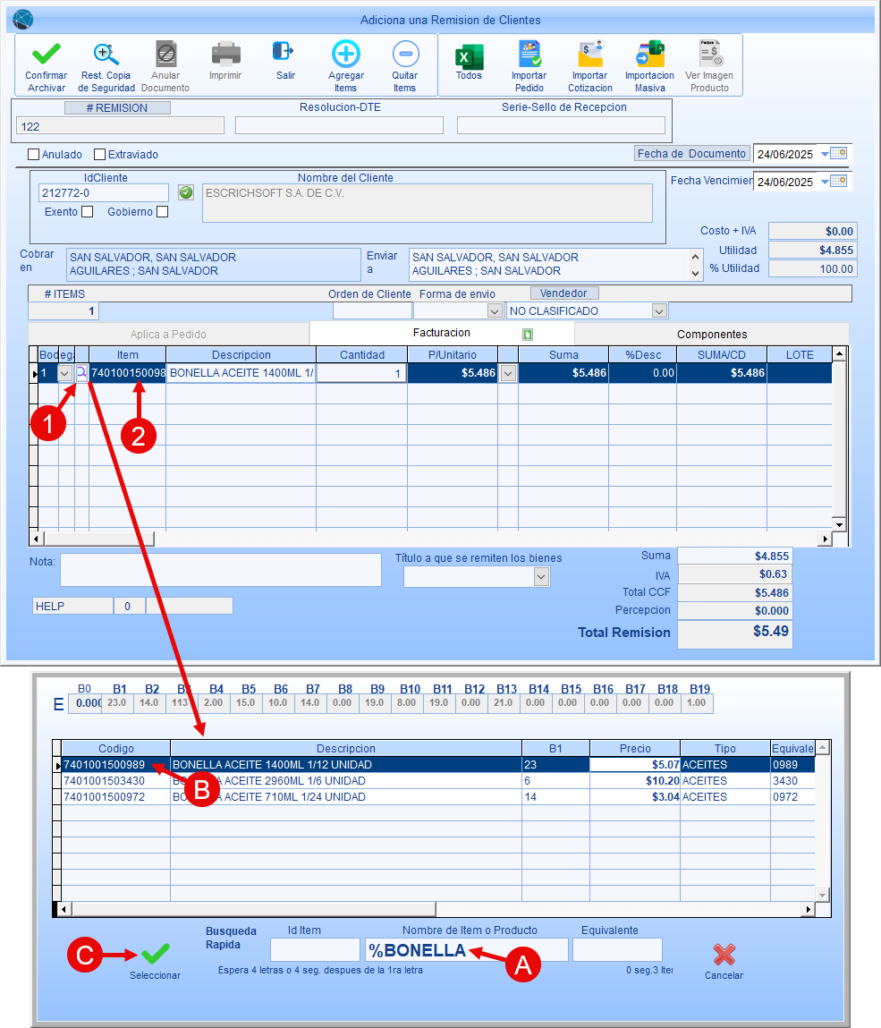Screen dimensions: 881x1028
Task: Click Id Item quick search field
Action: (x=316, y=950)
